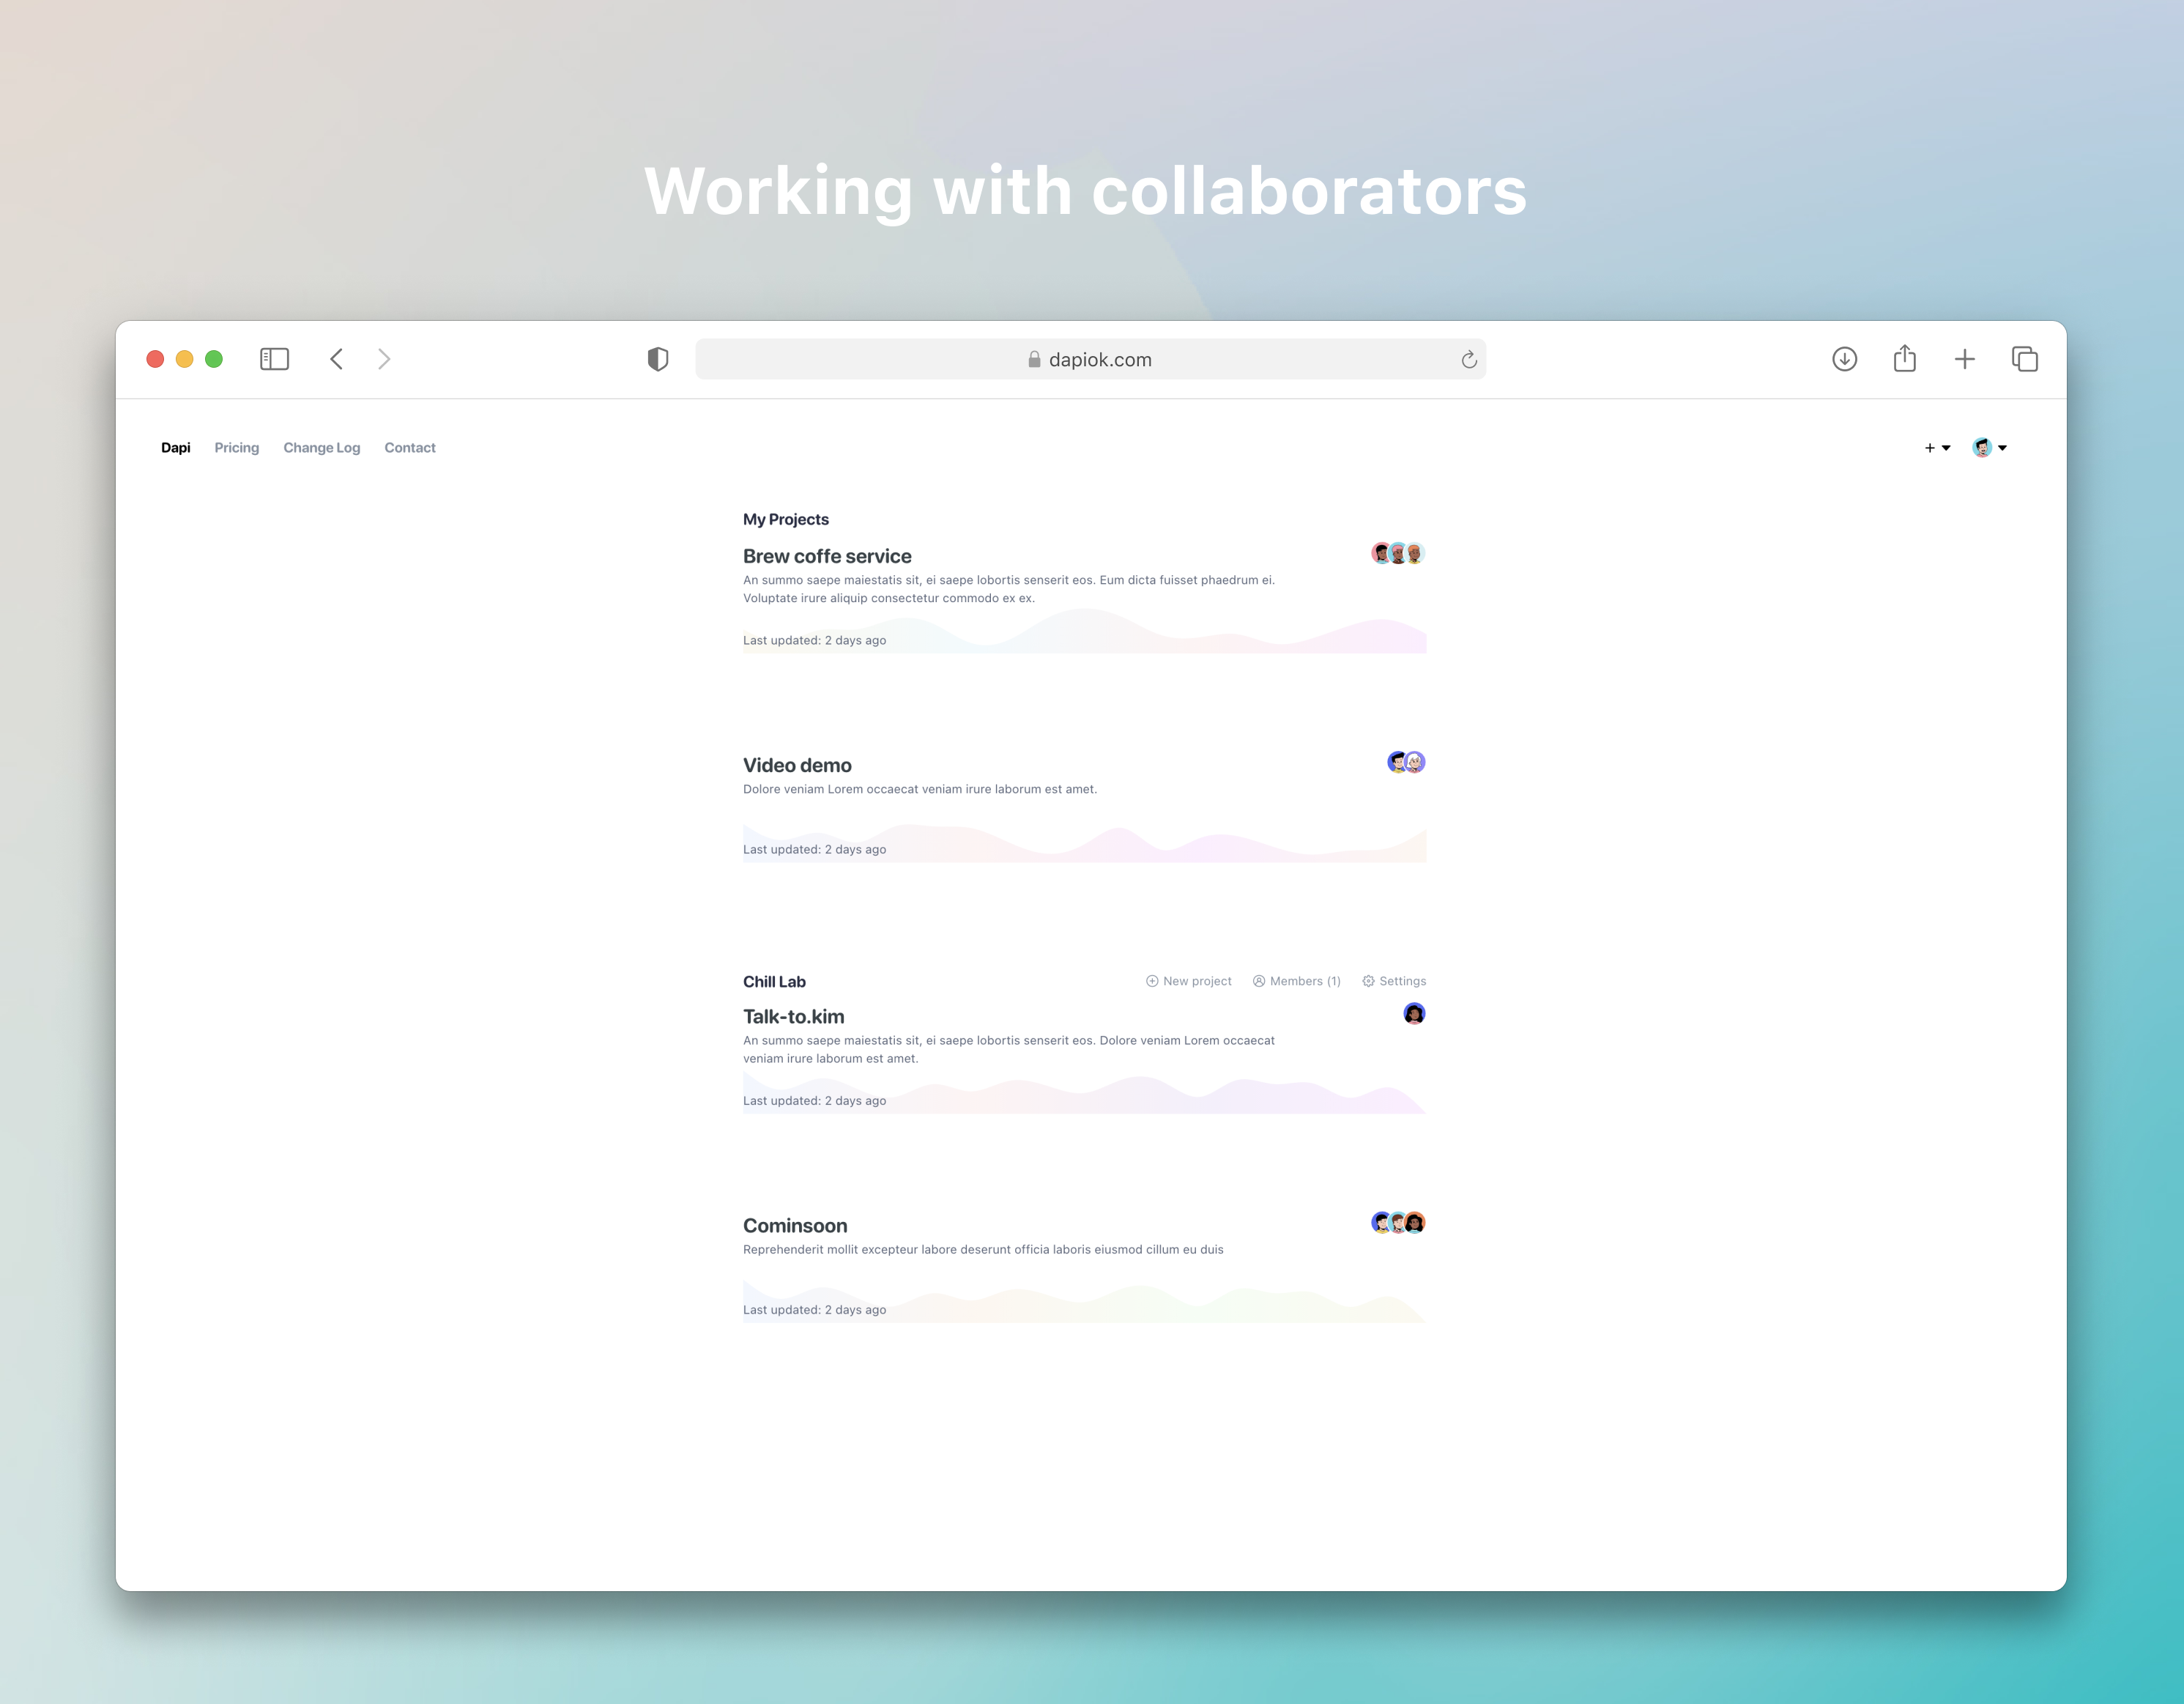Open the share sheet icon
Screen dimensions: 2184x1704
point(1904,359)
